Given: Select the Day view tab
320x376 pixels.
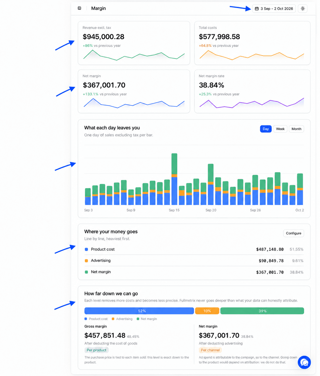Looking at the screenshot, I should [266, 129].
